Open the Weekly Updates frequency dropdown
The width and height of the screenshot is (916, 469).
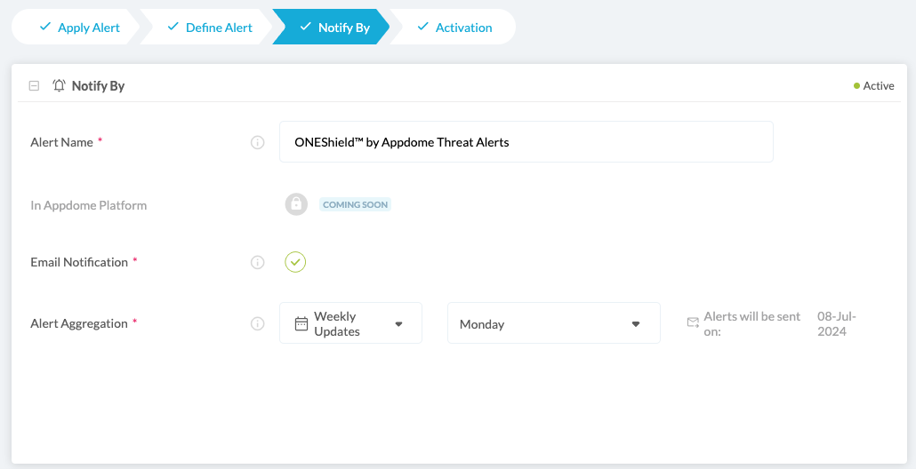click(350, 323)
